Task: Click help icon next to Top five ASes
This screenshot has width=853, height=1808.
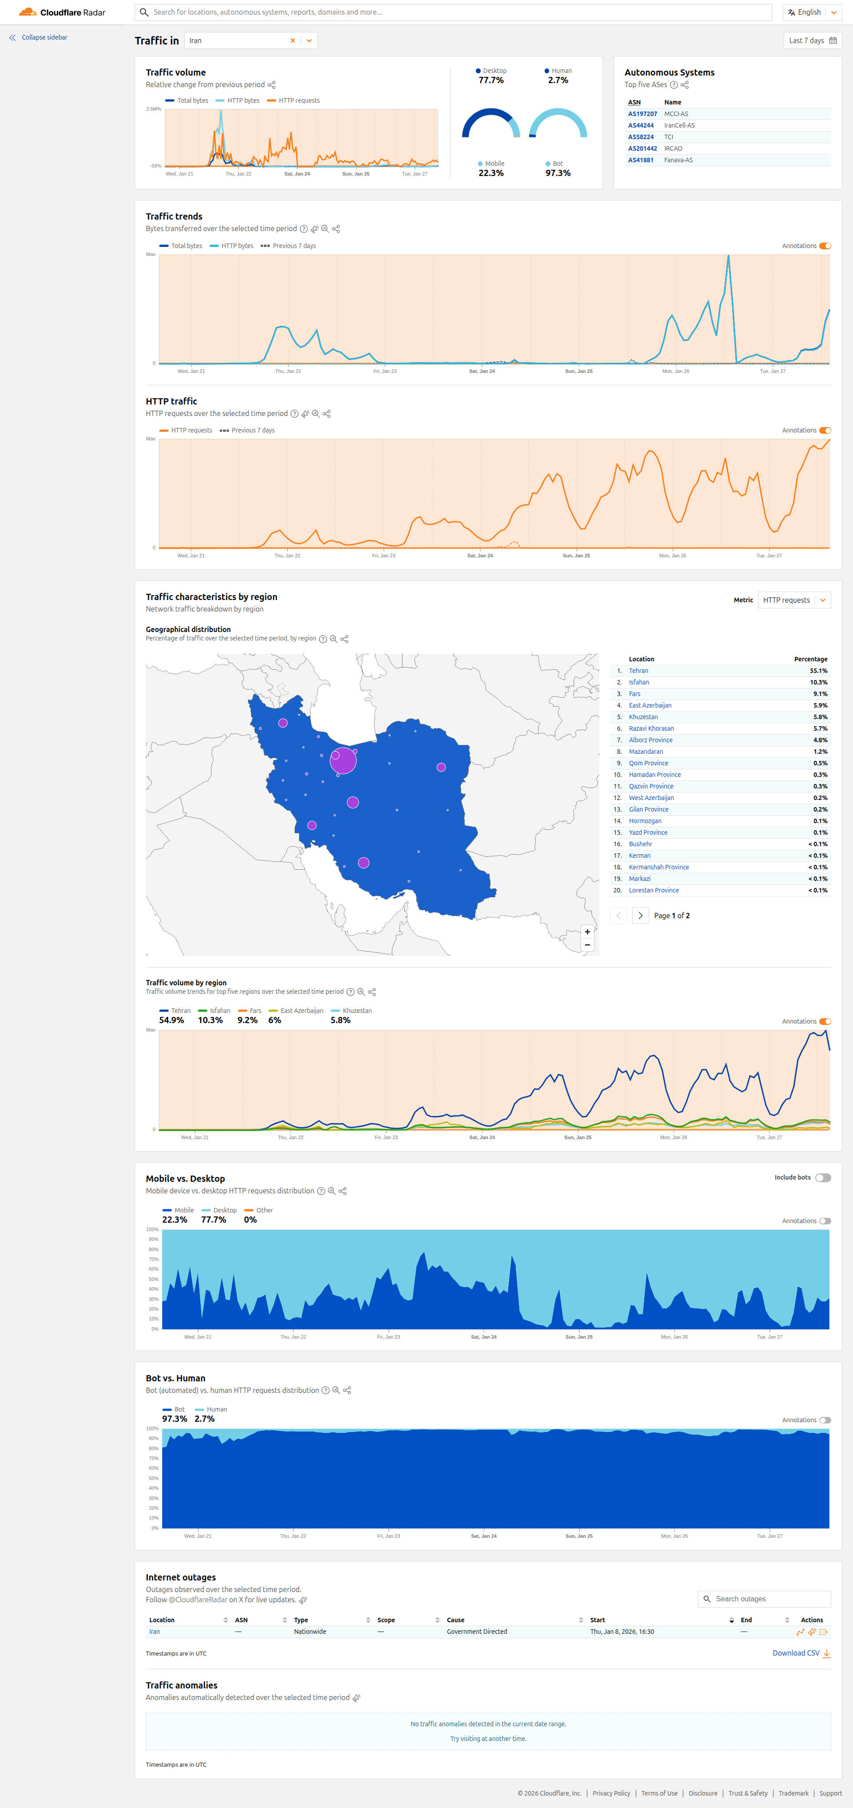Action: pyautogui.click(x=674, y=85)
